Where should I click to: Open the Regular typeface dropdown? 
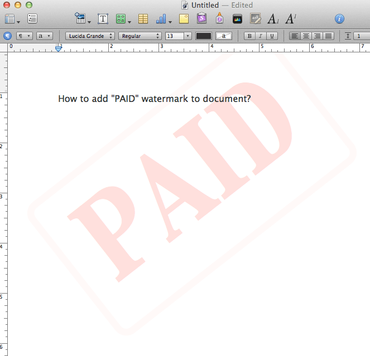(x=140, y=36)
